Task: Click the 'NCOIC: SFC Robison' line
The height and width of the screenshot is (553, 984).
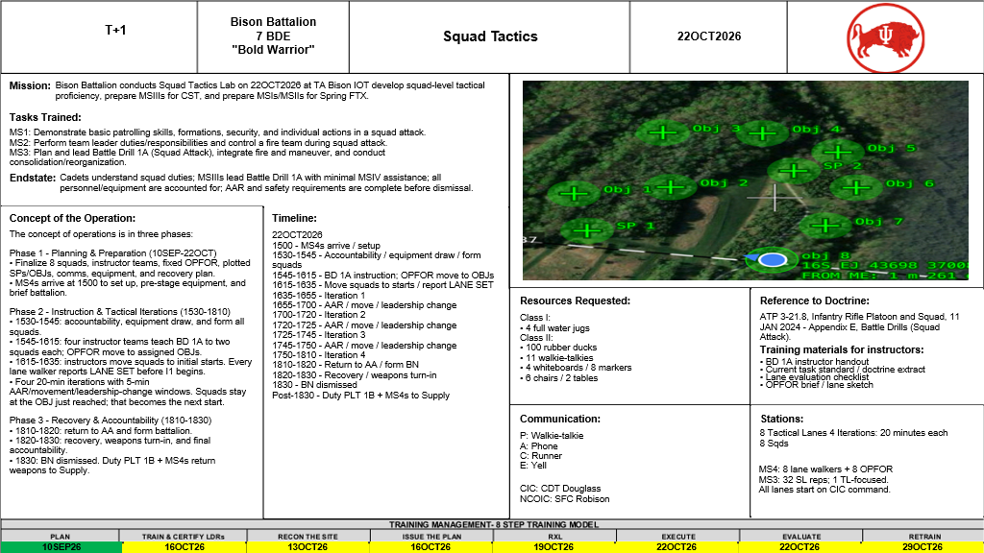Action: [x=565, y=499]
